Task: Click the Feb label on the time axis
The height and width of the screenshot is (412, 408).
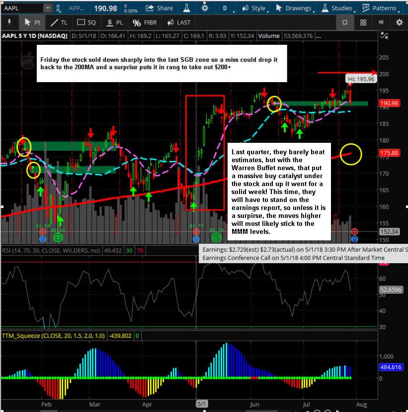Action: point(46,405)
